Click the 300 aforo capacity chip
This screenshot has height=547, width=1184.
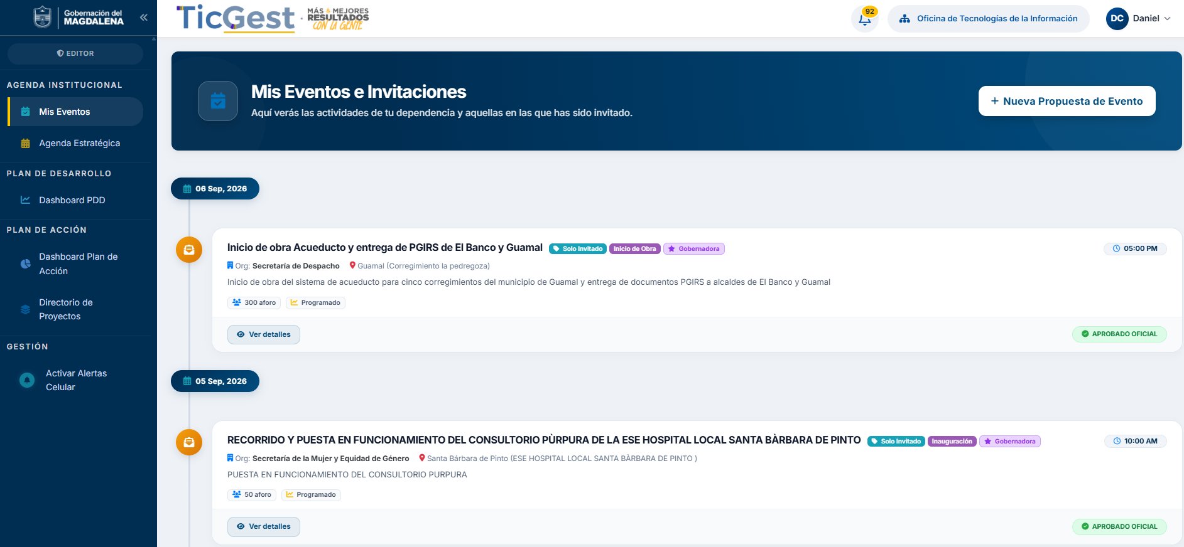tap(254, 302)
